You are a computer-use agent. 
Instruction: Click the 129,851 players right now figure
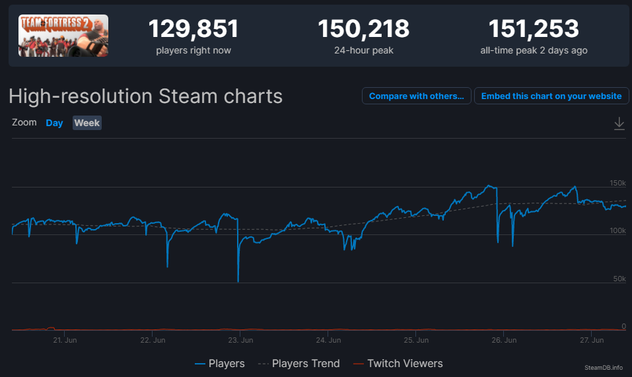tap(193, 29)
